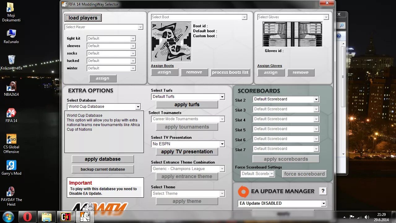The height and width of the screenshot is (223, 396).
Task: Open the Slot 5 scoreboard dropdown
Action: point(286,129)
